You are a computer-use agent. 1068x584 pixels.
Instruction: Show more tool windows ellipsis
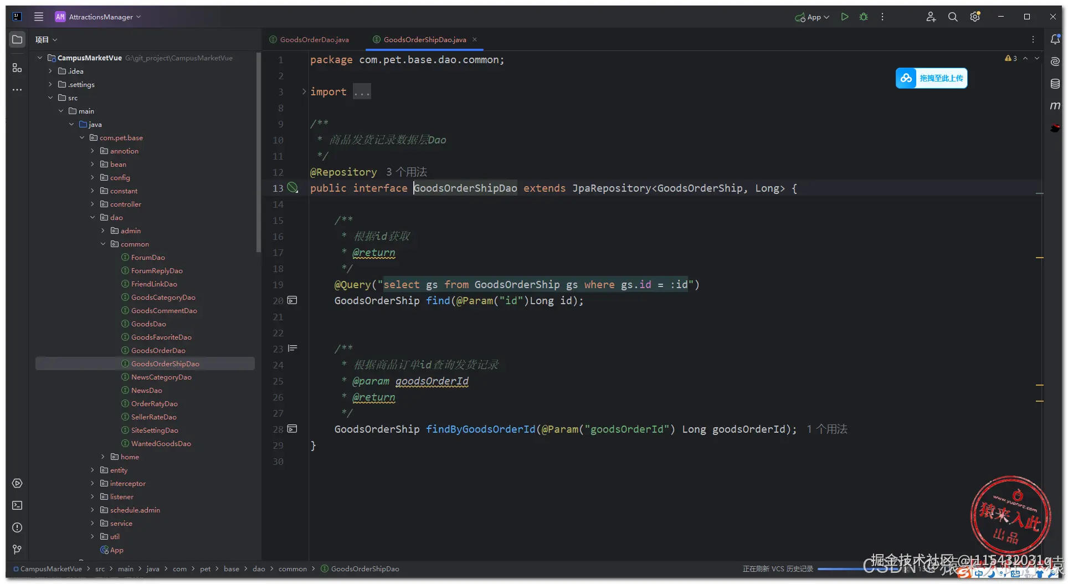pos(17,90)
